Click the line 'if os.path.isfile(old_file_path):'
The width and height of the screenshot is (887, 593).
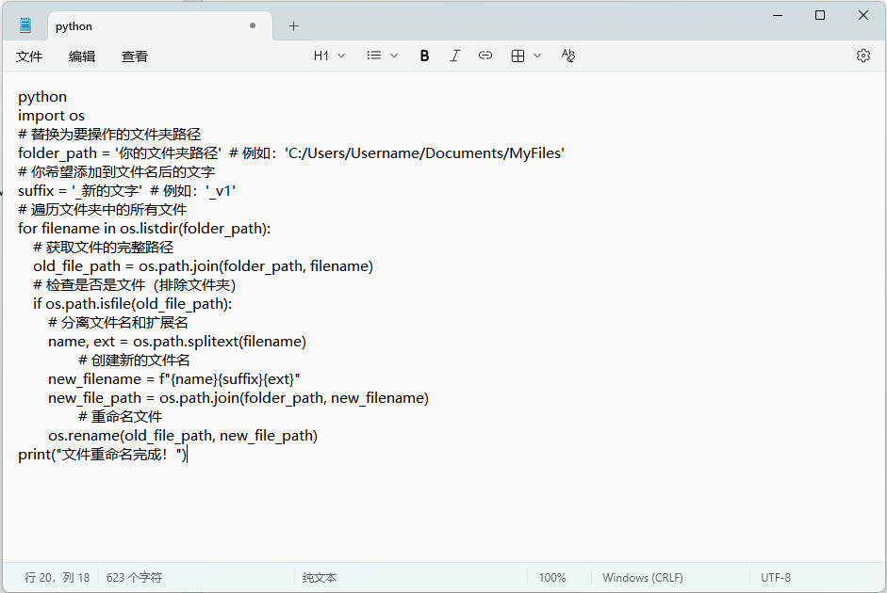point(132,304)
